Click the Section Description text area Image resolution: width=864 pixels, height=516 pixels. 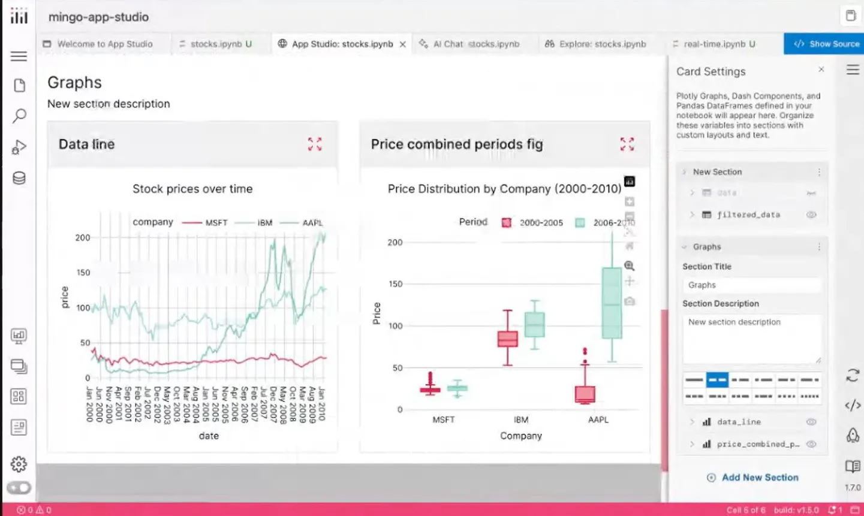(x=752, y=339)
